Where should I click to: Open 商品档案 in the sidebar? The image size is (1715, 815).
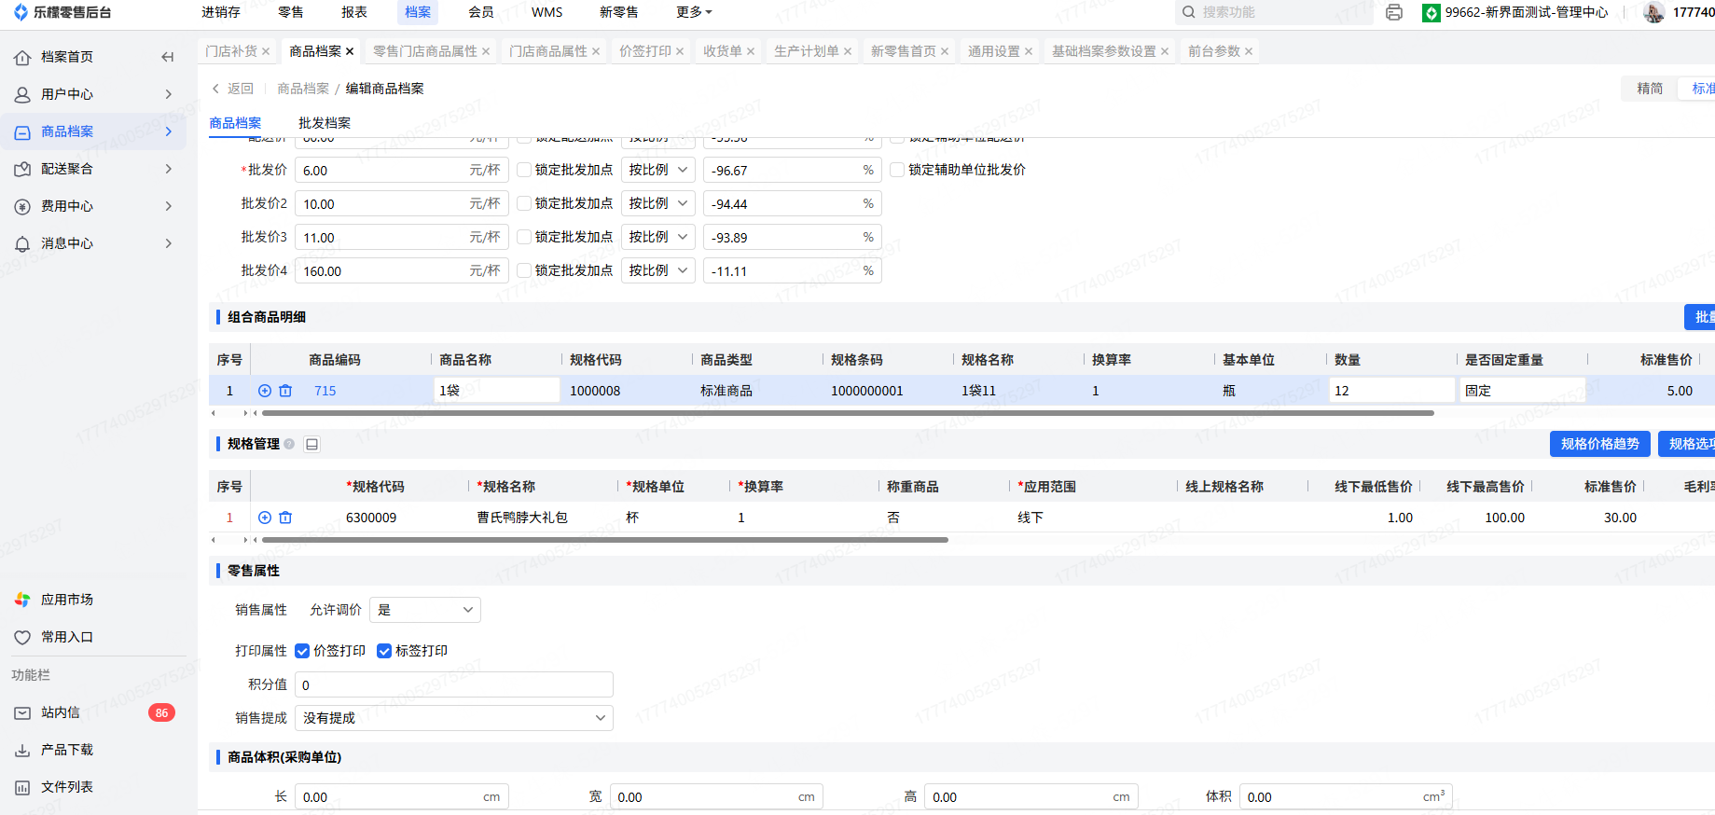[93, 131]
